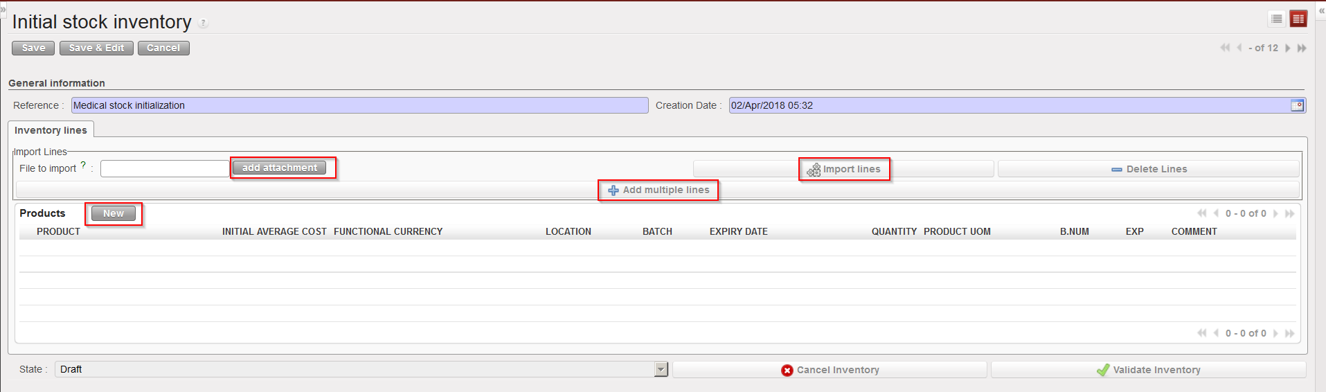This screenshot has width=1326, height=392.
Task: Add multiple lines to inventory
Action: tap(658, 190)
